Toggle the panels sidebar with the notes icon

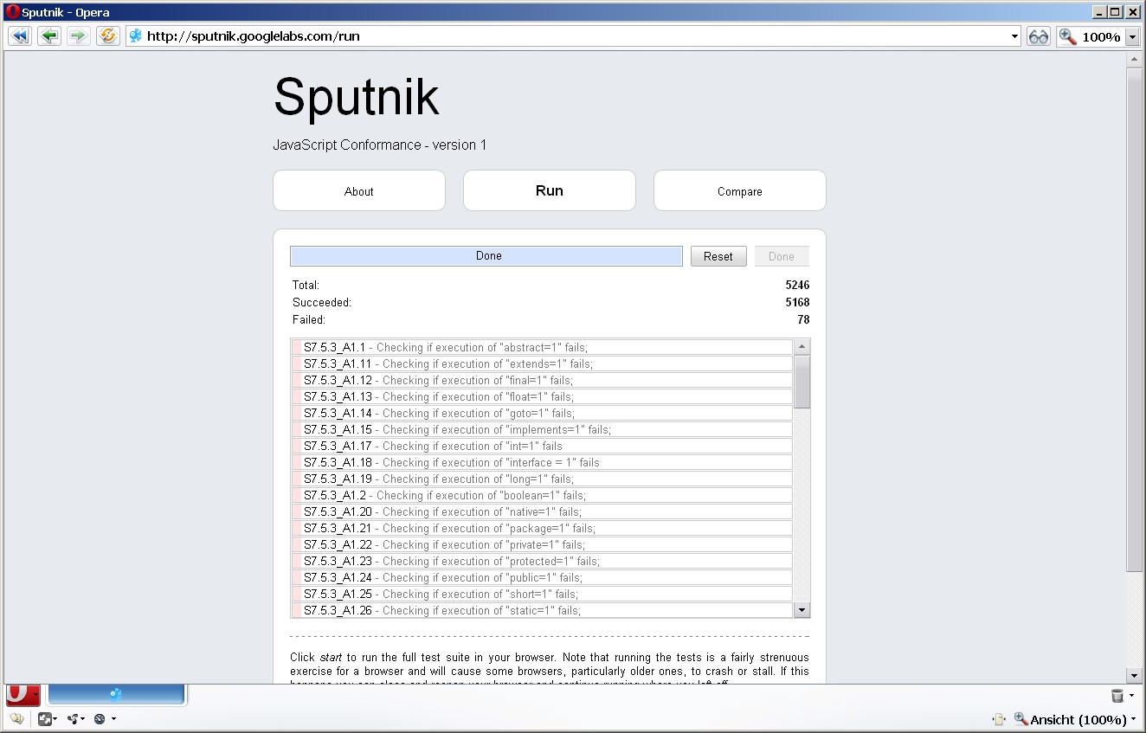coord(17,718)
